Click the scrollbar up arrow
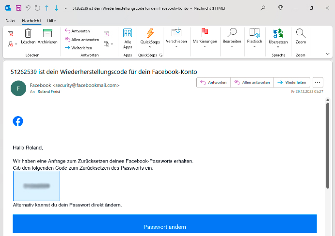335x236 pixels. pos(328,100)
